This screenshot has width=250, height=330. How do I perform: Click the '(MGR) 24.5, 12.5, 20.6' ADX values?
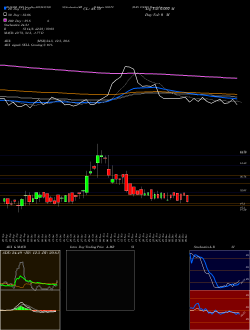[x=53, y=41]
